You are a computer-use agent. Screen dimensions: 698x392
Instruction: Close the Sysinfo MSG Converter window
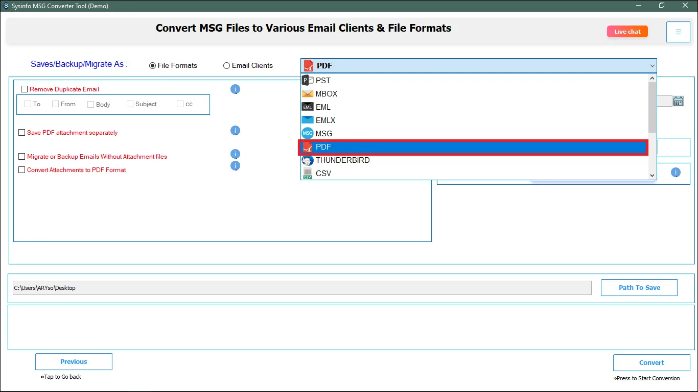tap(685, 6)
